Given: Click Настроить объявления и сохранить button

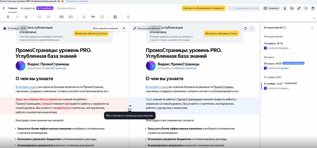Looking at the screenshot, I should click(x=203, y=8).
